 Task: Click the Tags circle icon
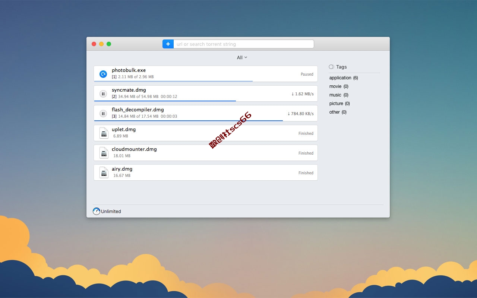coord(331,67)
